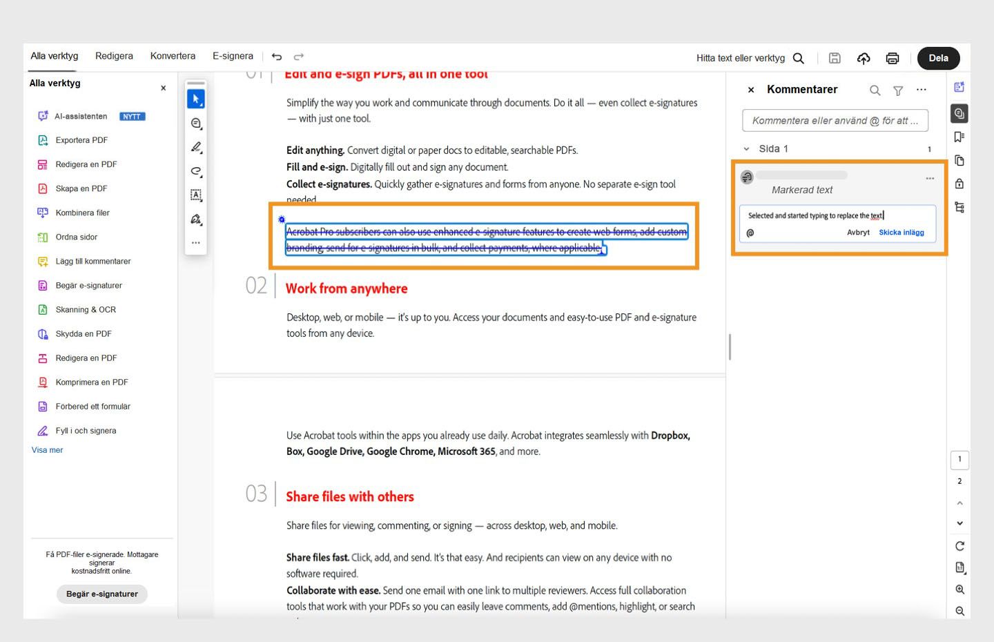Image resolution: width=994 pixels, height=642 pixels.
Task: Open page display settings icon
Action: [959, 568]
